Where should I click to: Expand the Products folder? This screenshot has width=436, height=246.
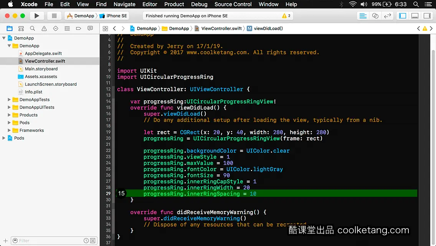(x=9, y=115)
